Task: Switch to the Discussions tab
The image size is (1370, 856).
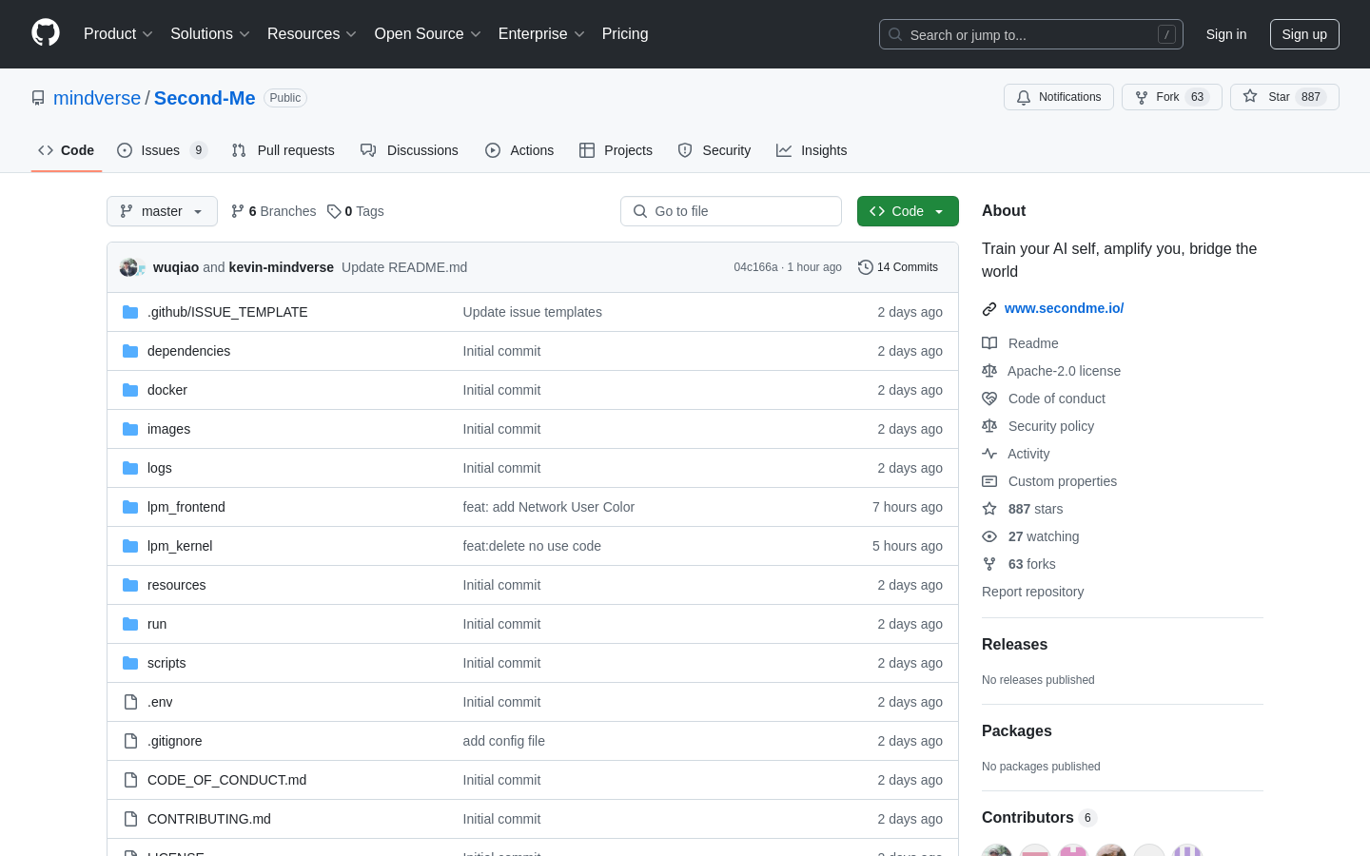Action: (x=409, y=150)
